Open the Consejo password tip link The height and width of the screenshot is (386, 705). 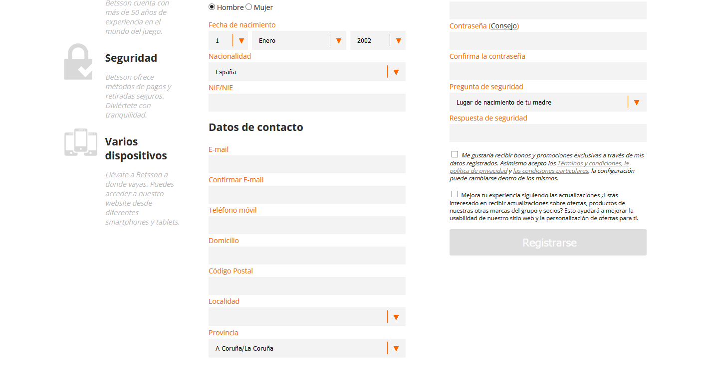pos(504,26)
